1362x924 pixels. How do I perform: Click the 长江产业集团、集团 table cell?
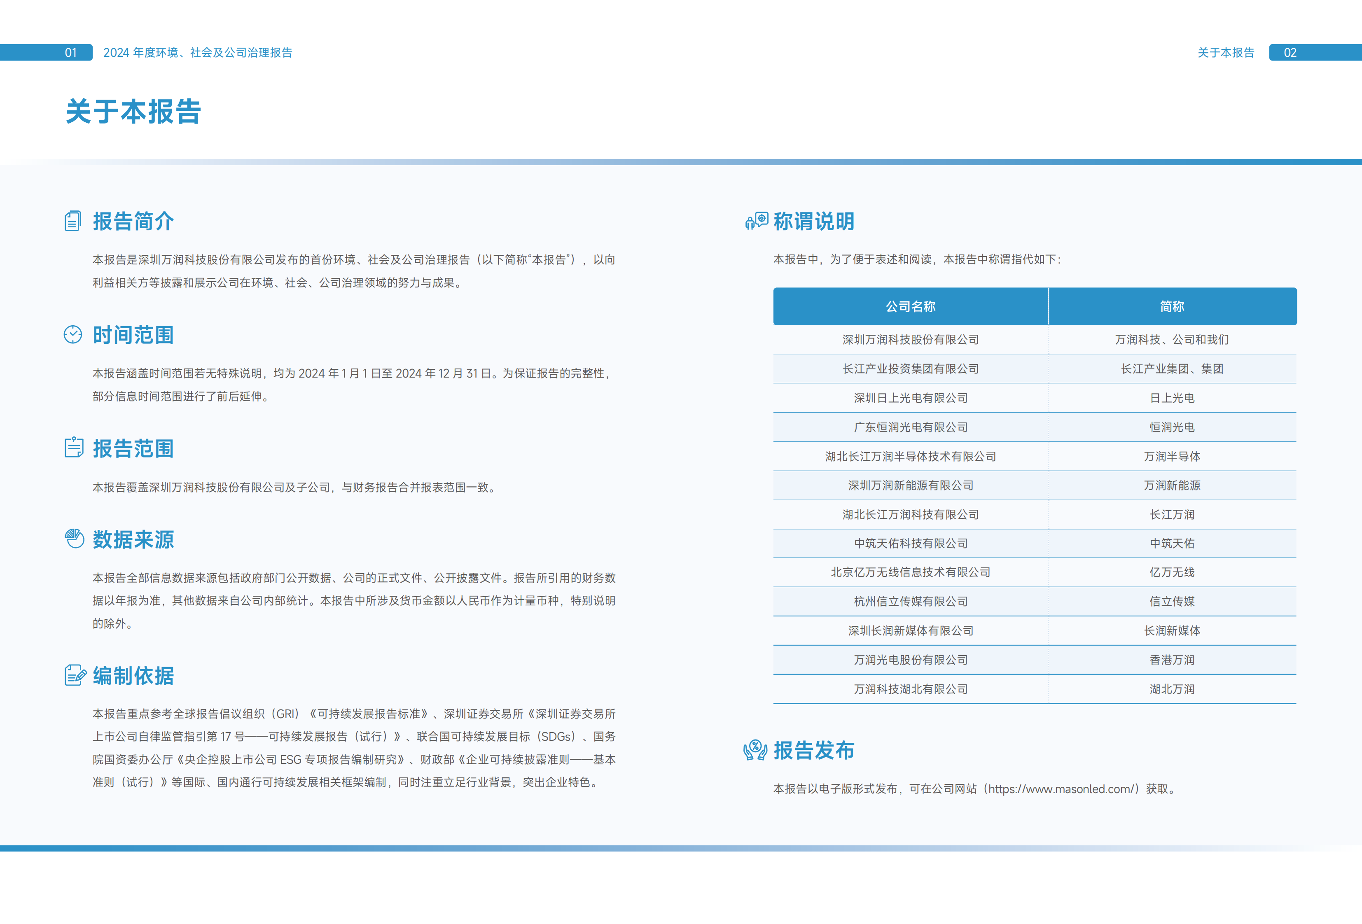point(1172,369)
